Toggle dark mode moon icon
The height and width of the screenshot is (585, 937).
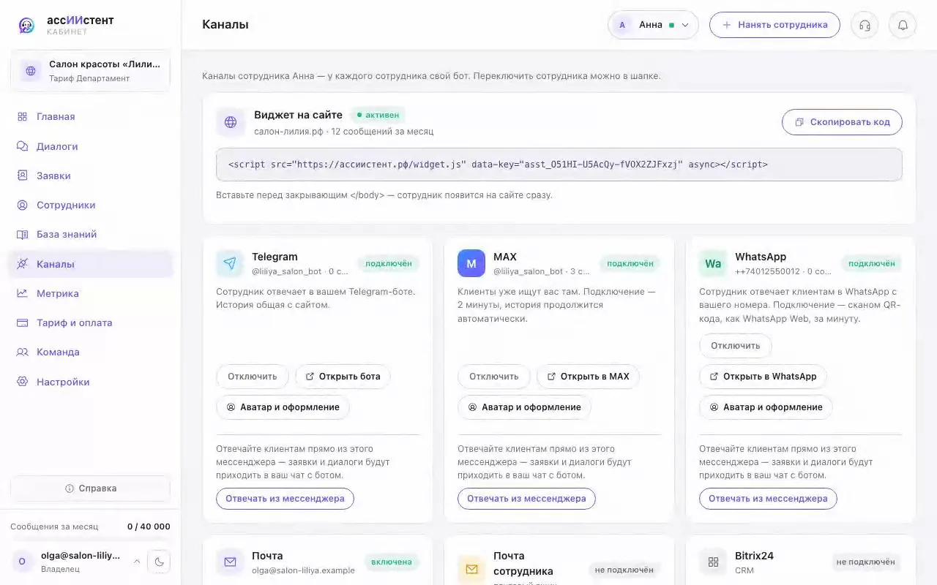pyautogui.click(x=159, y=562)
